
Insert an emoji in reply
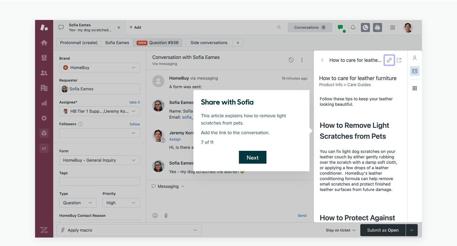[x=155, y=215]
